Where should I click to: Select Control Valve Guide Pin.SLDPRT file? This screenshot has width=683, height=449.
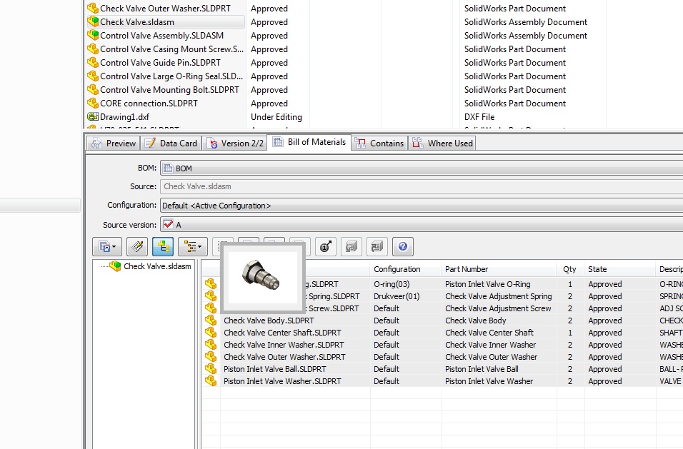click(x=160, y=63)
